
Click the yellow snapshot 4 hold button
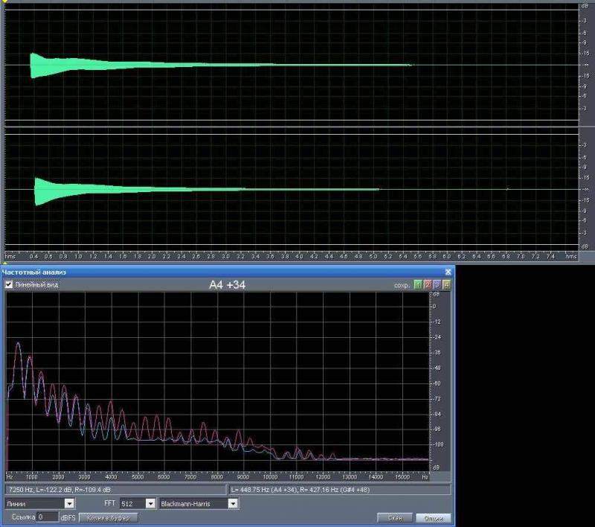pyautogui.click(x=446, y=285)
